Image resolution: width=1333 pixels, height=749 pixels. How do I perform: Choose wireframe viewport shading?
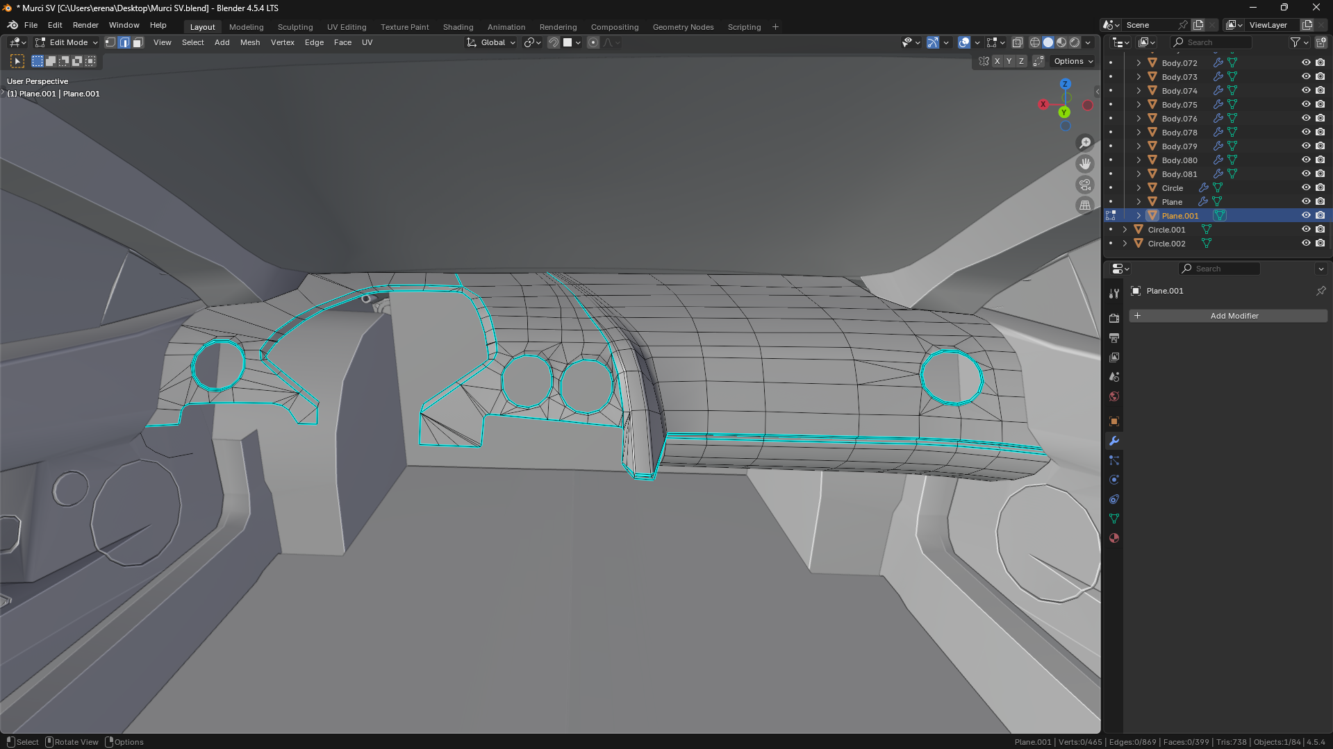point(1035,42)
